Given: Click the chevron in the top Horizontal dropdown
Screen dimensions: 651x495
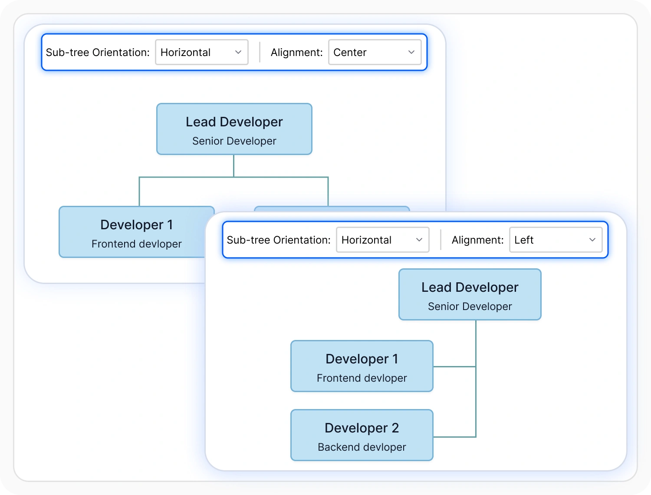Looking at the screenshot, I should 238,52.
